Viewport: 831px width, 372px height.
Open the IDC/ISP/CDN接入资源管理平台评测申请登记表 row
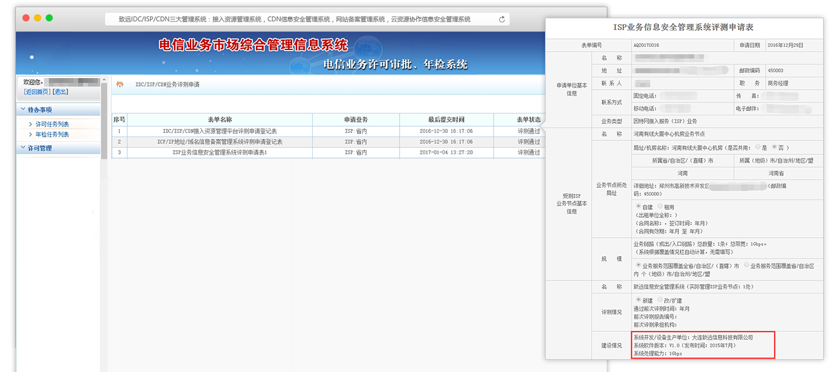[219, 131]
